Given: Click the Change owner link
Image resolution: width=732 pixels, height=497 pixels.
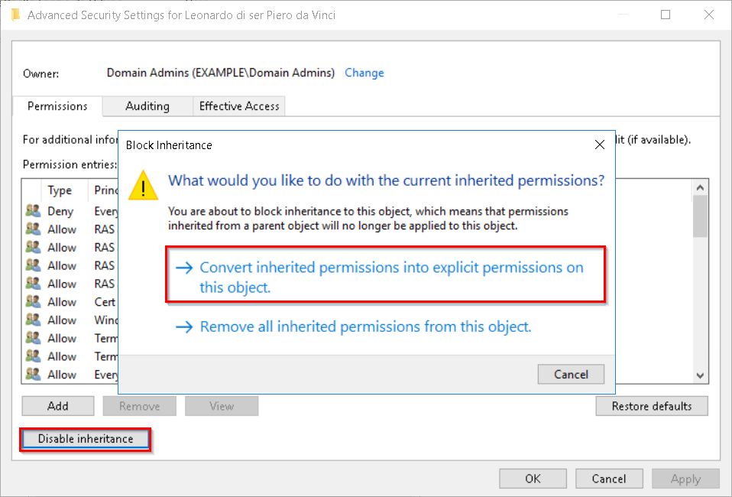Looking at the screenshot, I should [x=364, y=73].
